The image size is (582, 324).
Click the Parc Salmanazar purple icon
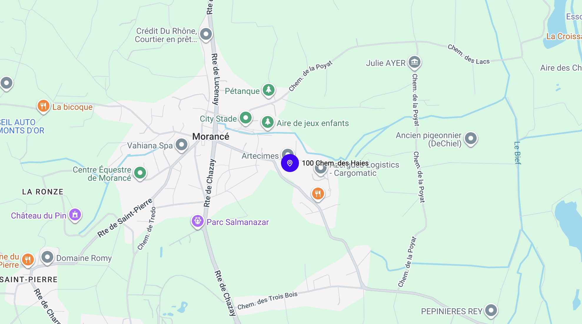[198, 221]
